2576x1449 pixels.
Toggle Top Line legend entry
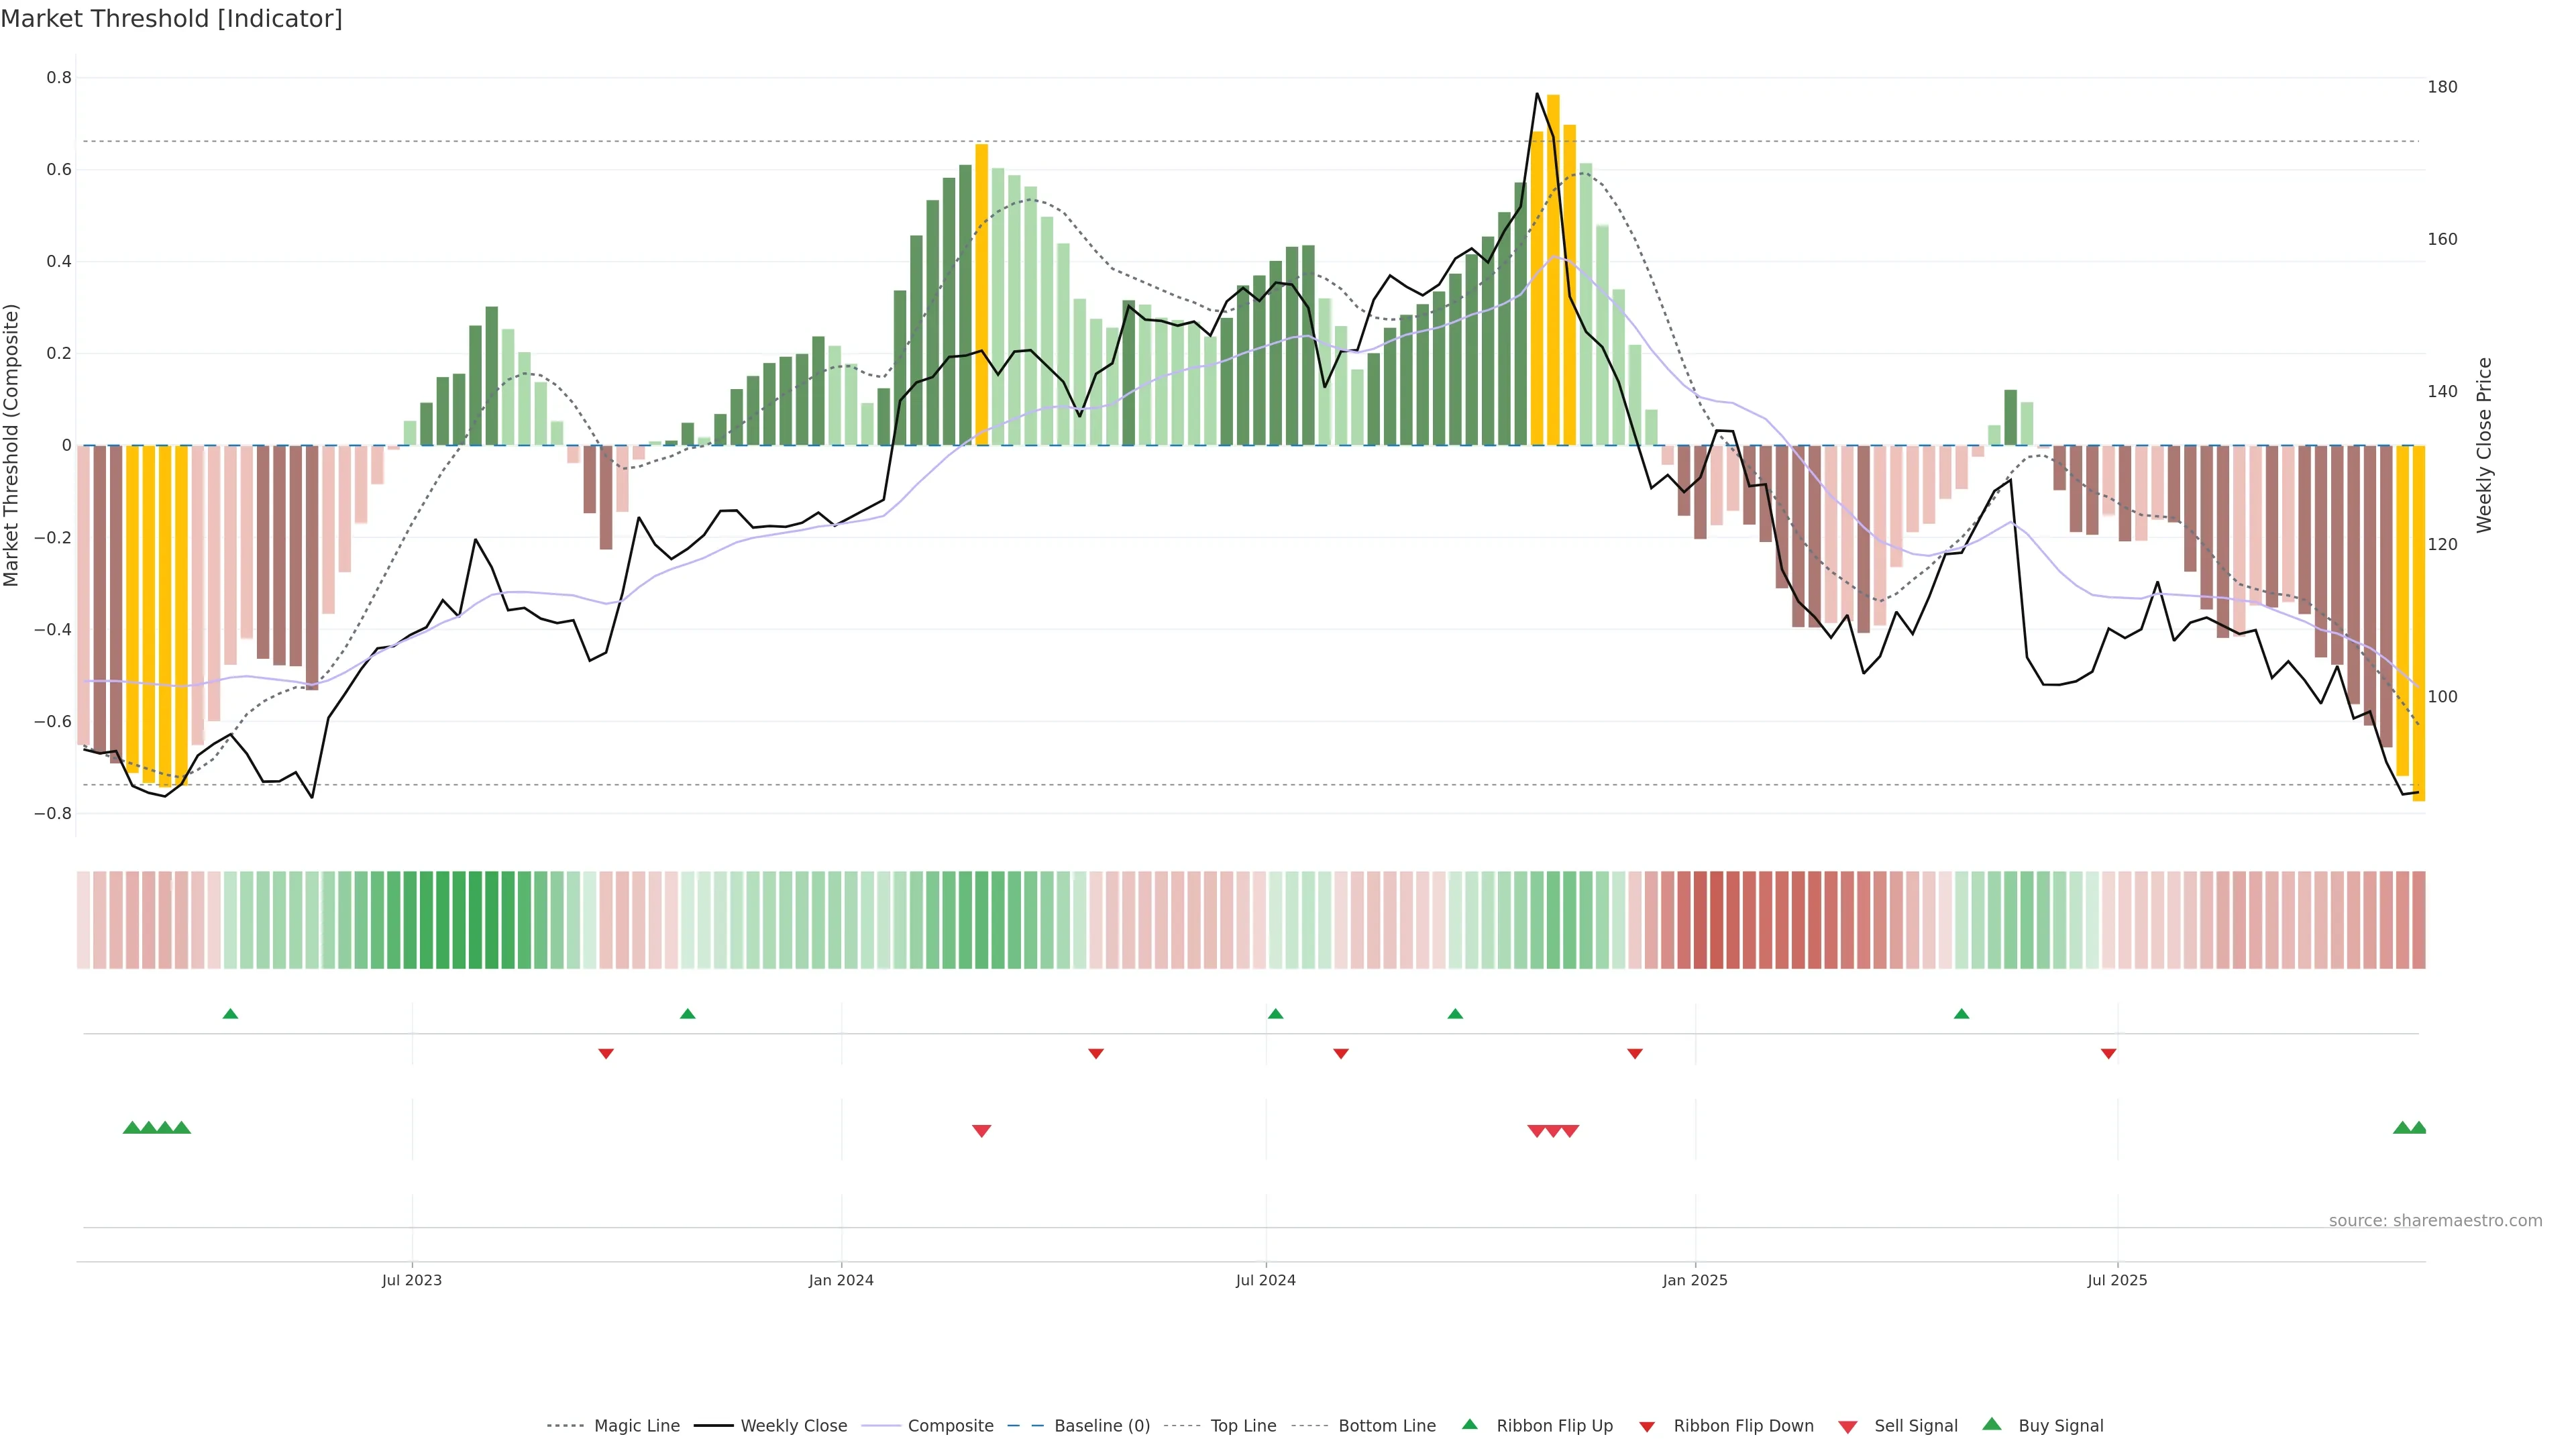point(1243,1426)
